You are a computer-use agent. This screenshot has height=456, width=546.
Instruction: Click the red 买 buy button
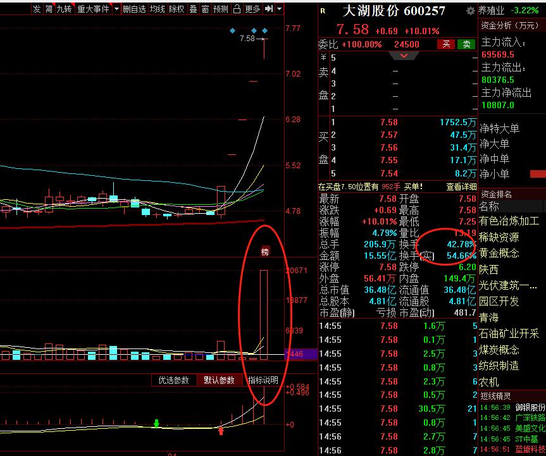tap(446, 44)
